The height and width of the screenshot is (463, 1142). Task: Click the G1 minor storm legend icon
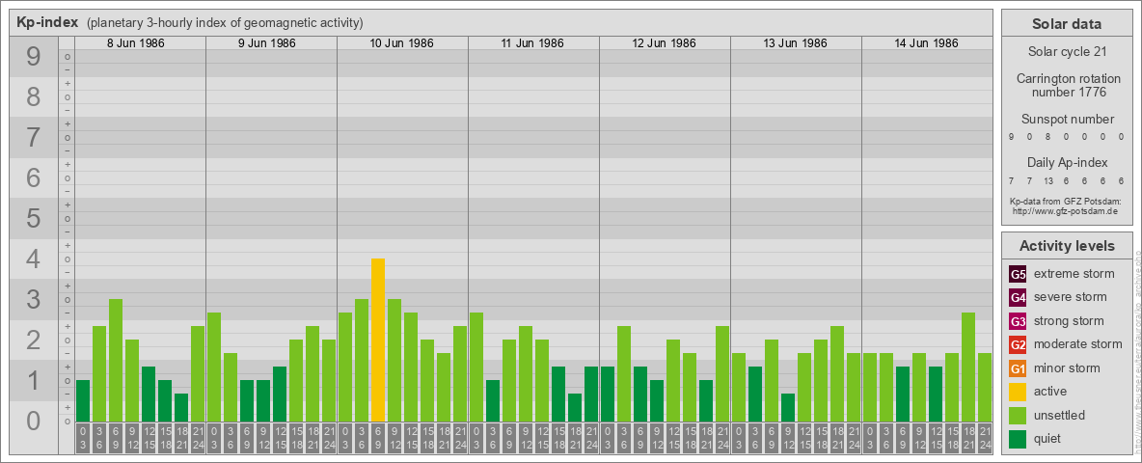1018,368
